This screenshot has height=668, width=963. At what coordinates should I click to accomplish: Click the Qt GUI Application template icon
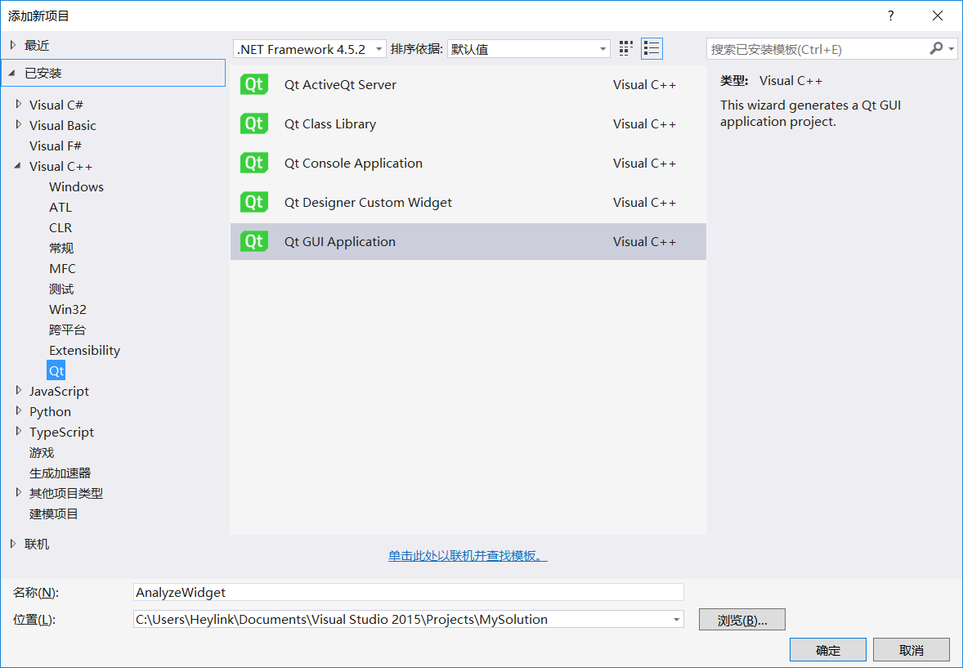254,241
